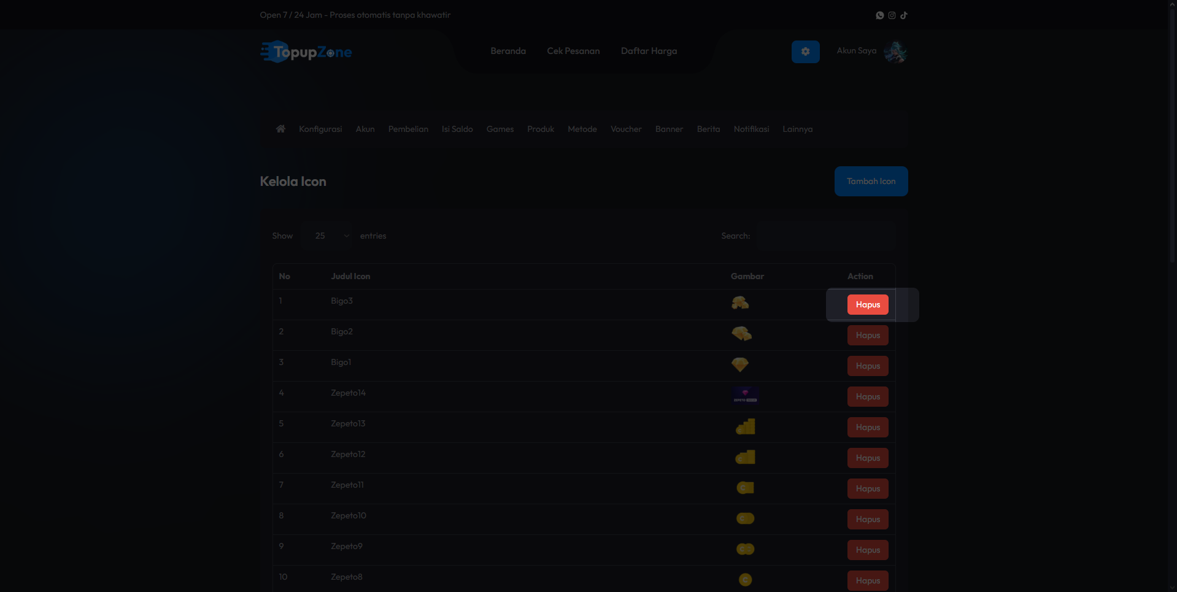Image resolution: width=1177 pixels, height=592 pixels.
Task: Open the Banner menu
Action: (x=669, y=129)
